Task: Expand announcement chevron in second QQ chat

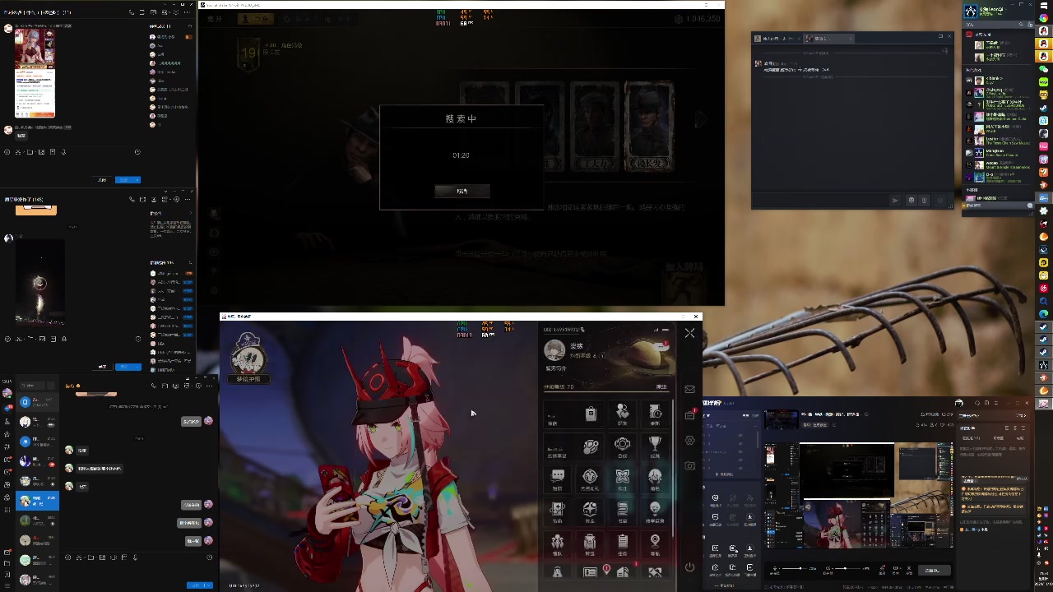Action: tap(190, 213)
